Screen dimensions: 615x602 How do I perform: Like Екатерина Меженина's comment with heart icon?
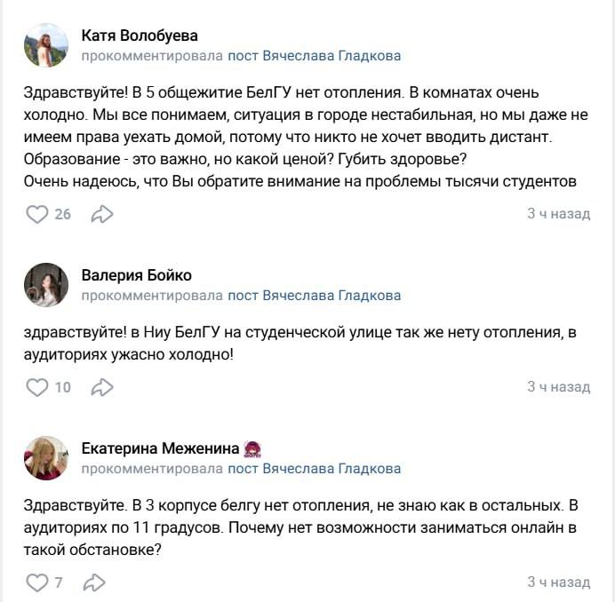pyautogui.click(x=36, y=583)
